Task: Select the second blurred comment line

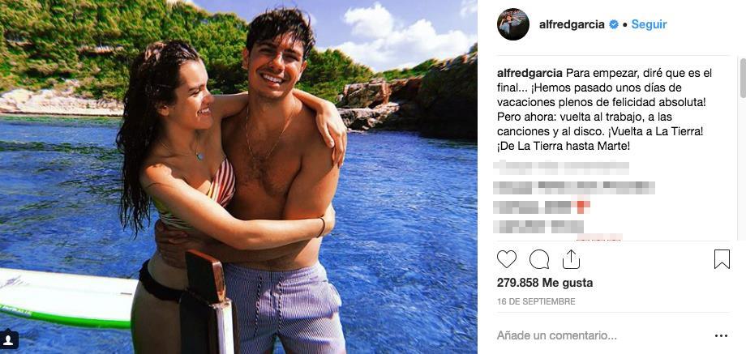Action: click(574, 188)
